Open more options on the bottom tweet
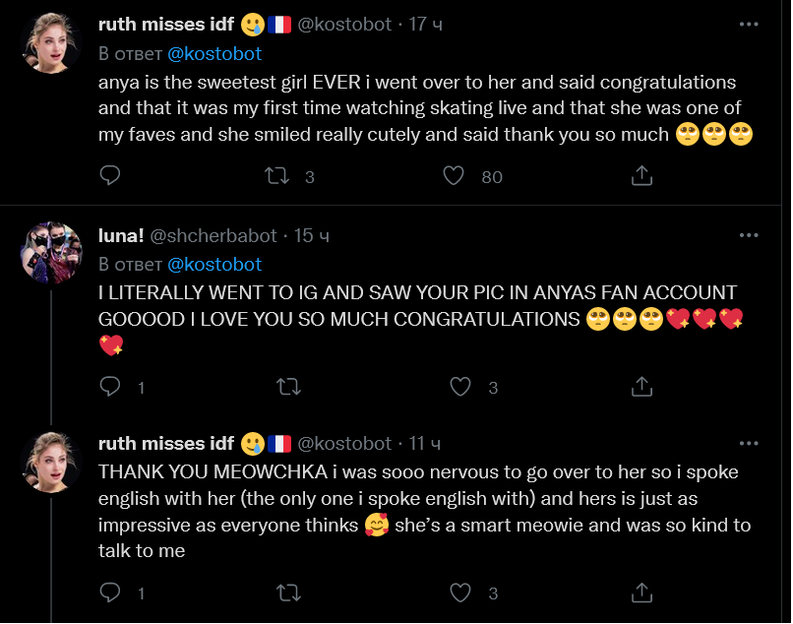Image resolution: width=793 pixels, height=624 pixels. (x=749, y=443)
